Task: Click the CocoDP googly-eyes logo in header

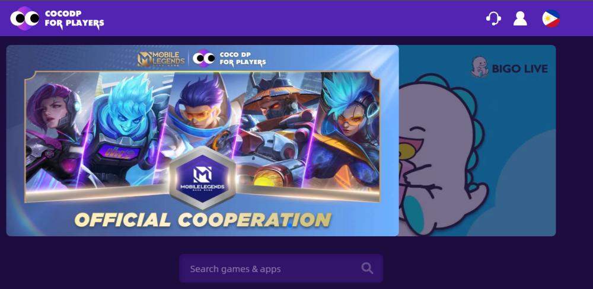Action: pyautogui.click(x=24, y=18)
